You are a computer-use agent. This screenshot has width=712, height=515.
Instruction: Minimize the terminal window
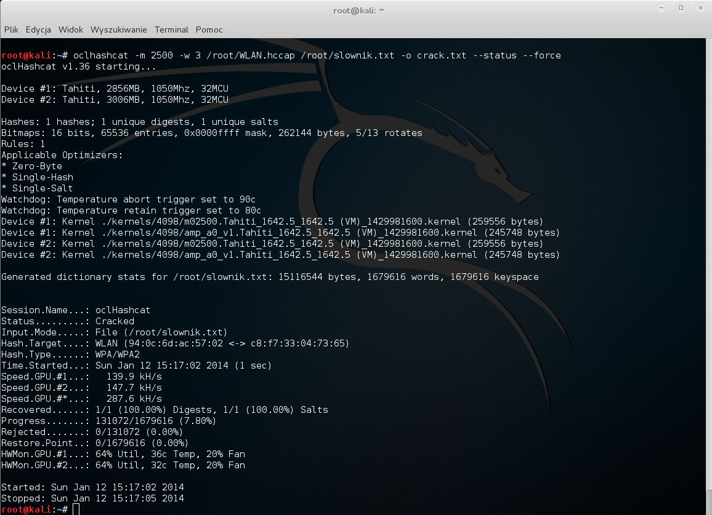[661, 8]
